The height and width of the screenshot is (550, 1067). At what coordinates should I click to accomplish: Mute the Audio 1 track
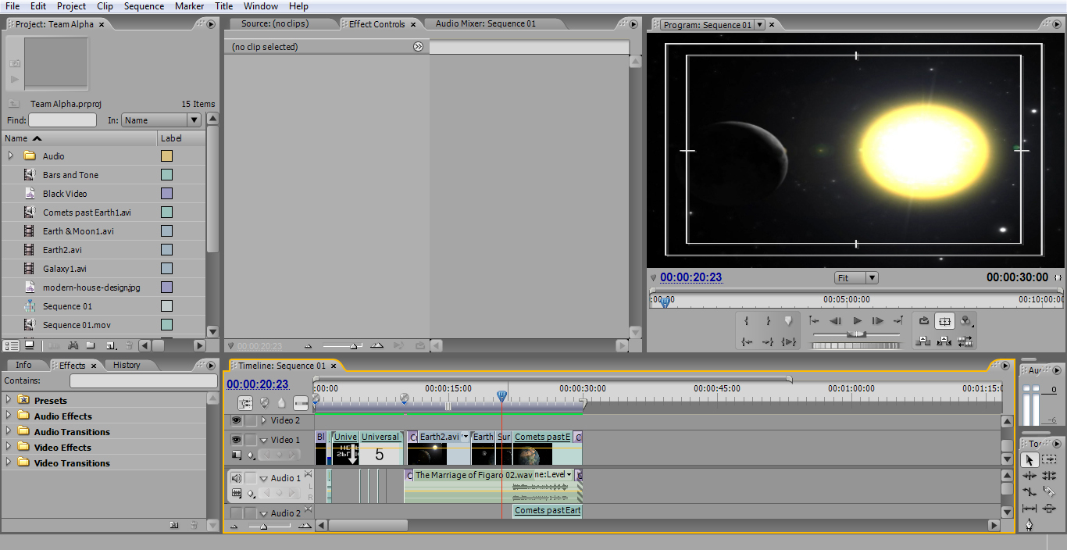click(x=237, y=477)
